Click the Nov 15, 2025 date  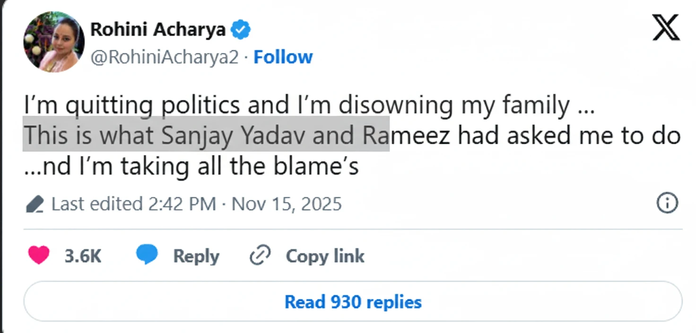pyautogui.click(x=286, y=203)
